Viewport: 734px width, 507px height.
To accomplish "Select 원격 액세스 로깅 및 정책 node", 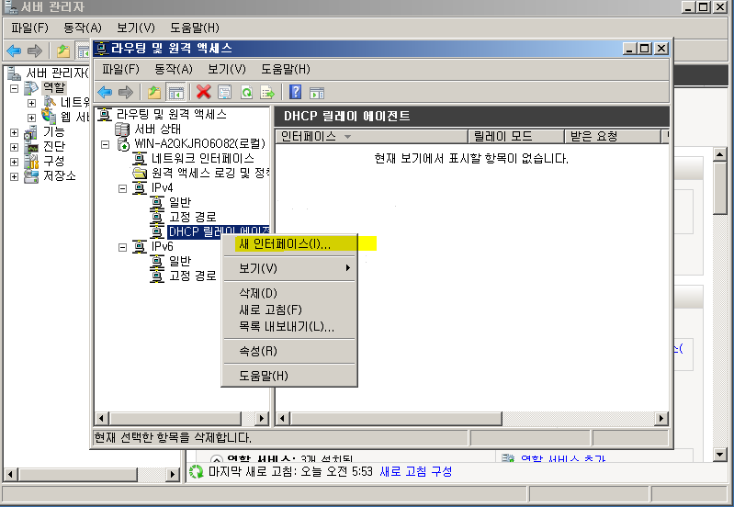I will 210,173.
